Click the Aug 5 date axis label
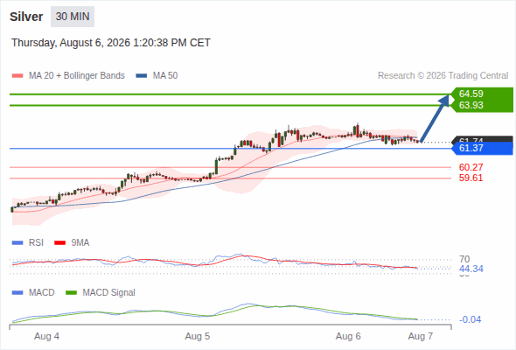Image resolution: width=516 pixels, height=350 pixels. (197, 336)
